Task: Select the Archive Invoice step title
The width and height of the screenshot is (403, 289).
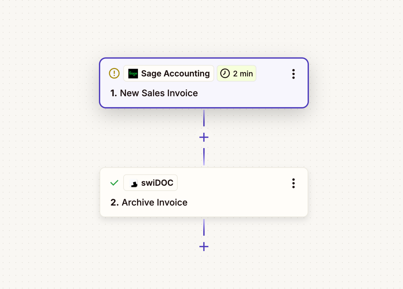Action: (155, 202)
